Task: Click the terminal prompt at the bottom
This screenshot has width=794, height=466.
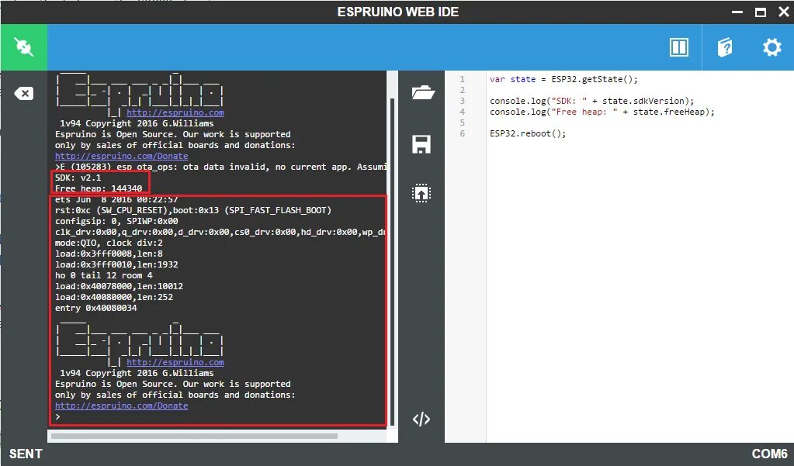Action: pos(57,417)
